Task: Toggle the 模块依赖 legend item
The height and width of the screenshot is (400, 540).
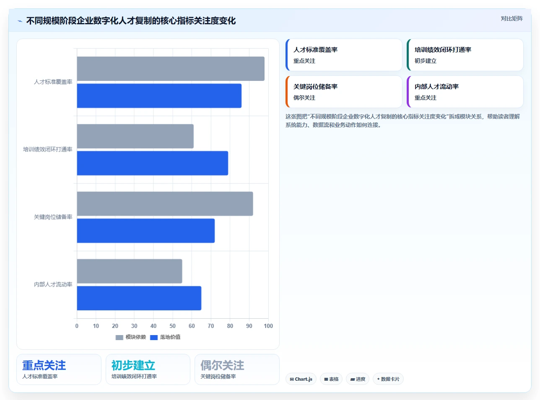Action: pyautogui.click(x=131, y=337)
